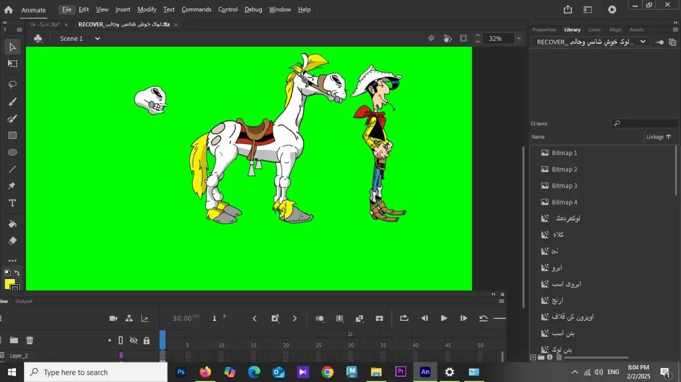Select the Free Transform tool
This screenshot has height=382, width=681.
coord(13,64)
